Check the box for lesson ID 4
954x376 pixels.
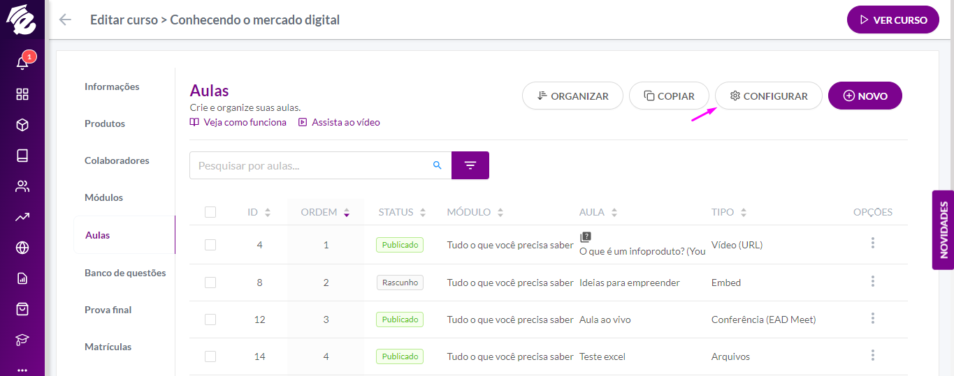pos(210,245)
